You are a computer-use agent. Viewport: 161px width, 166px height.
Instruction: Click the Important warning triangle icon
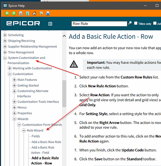(74, 64)
